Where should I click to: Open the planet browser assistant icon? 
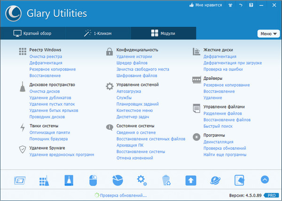click(215, 179)
